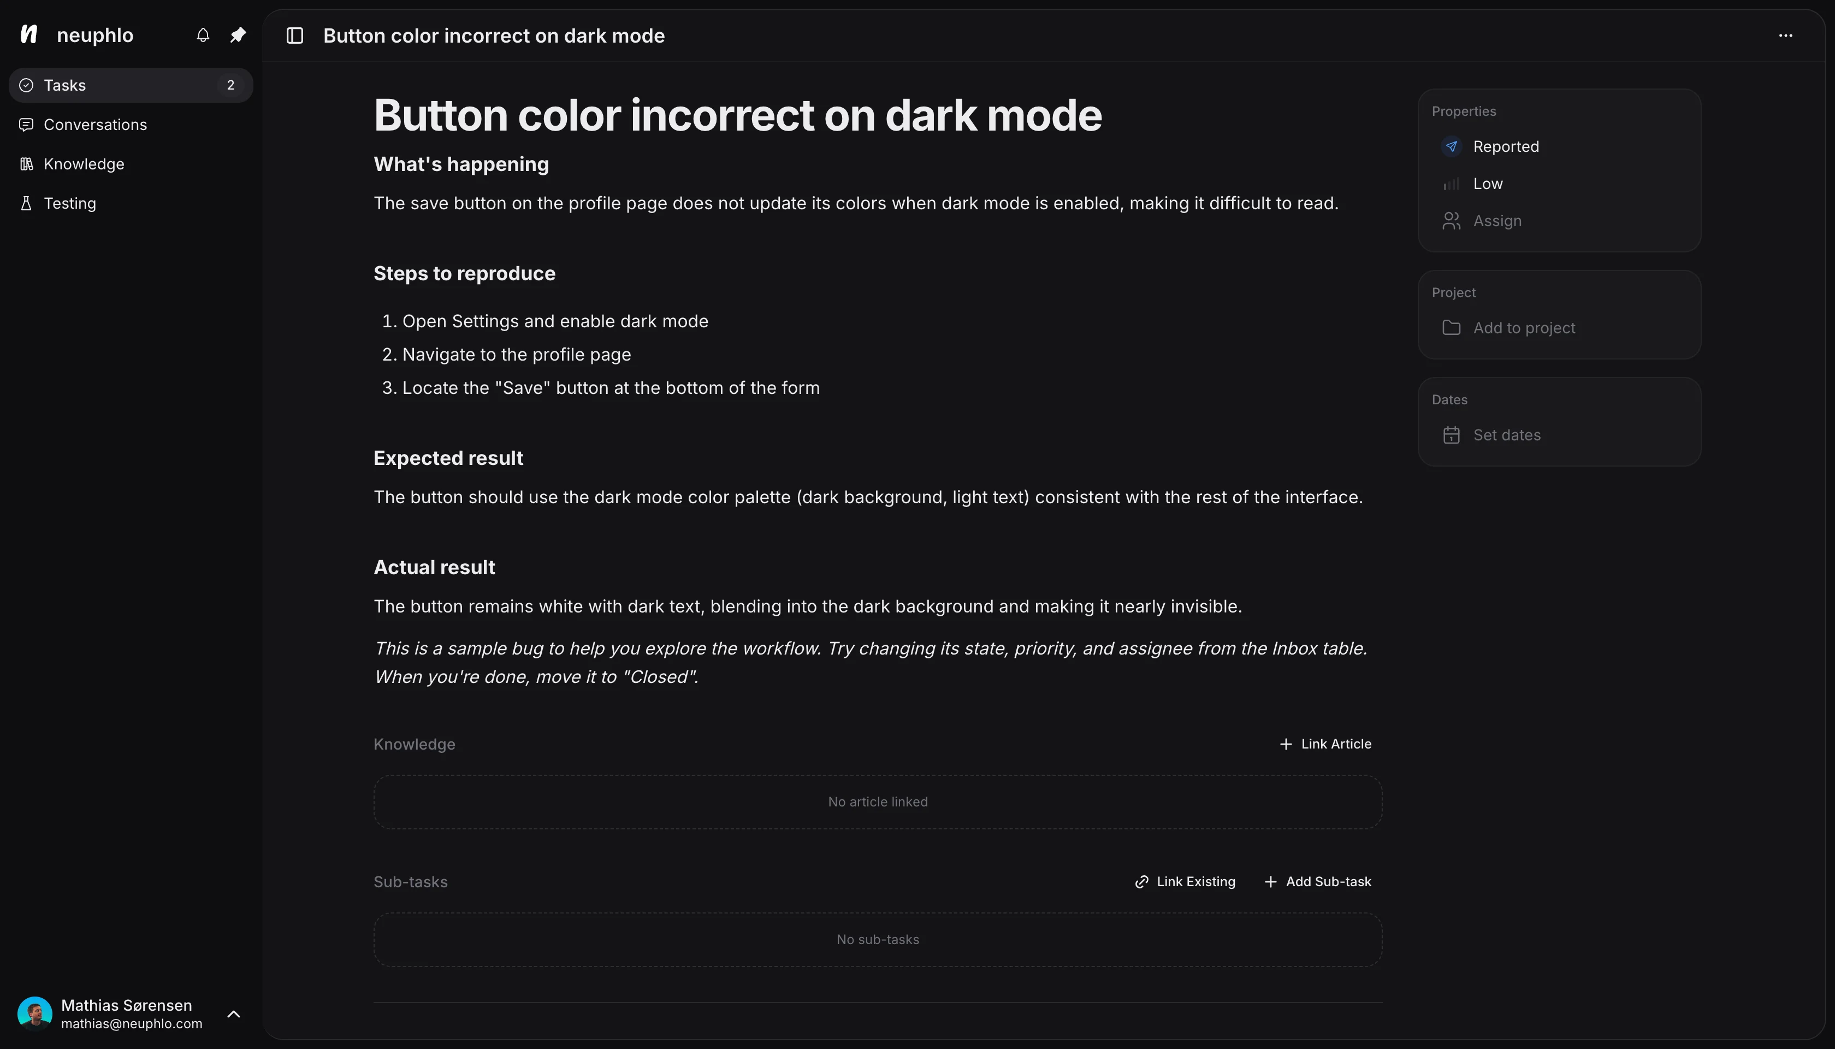Click the large task title heading

click(x=737, y=115)
